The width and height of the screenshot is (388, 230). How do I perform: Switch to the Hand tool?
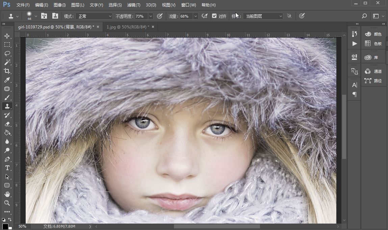click(7, 194)
